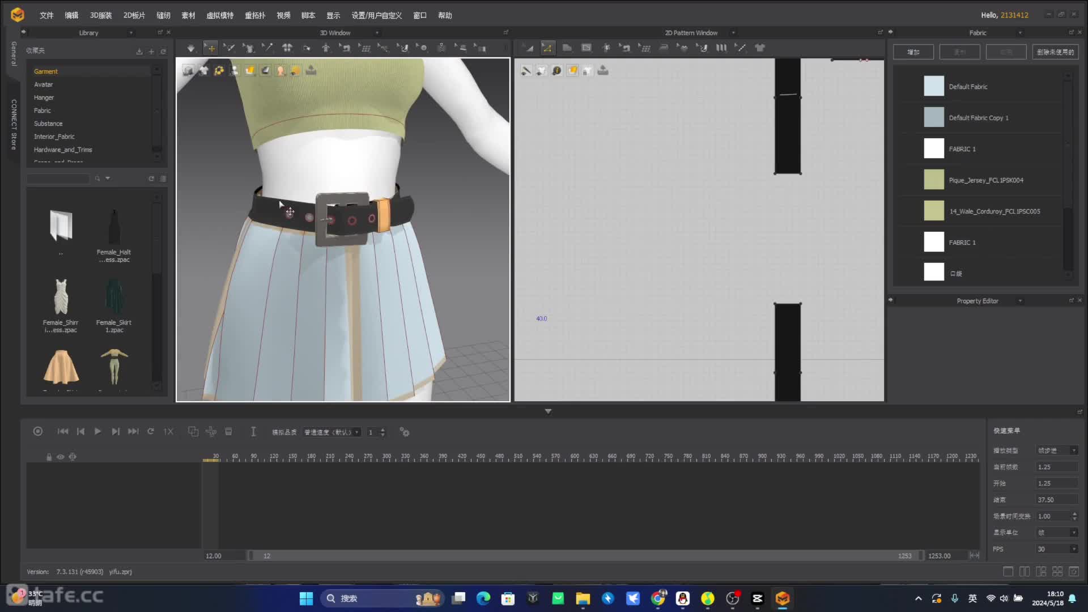The image size is (1088, 612).
Task: Toggle animation loop playback
Action: [x=151, y=432]
